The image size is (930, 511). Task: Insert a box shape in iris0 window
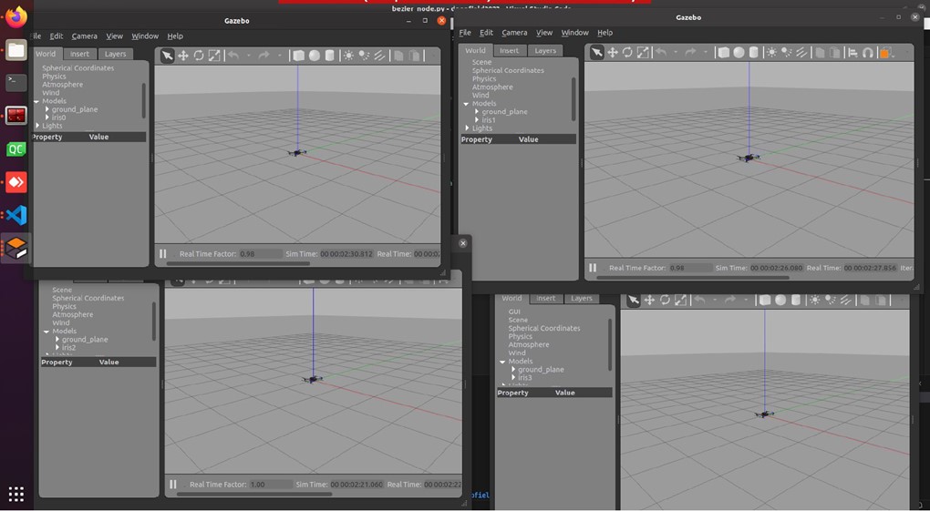pyautogui.click(x=298, y=56)
